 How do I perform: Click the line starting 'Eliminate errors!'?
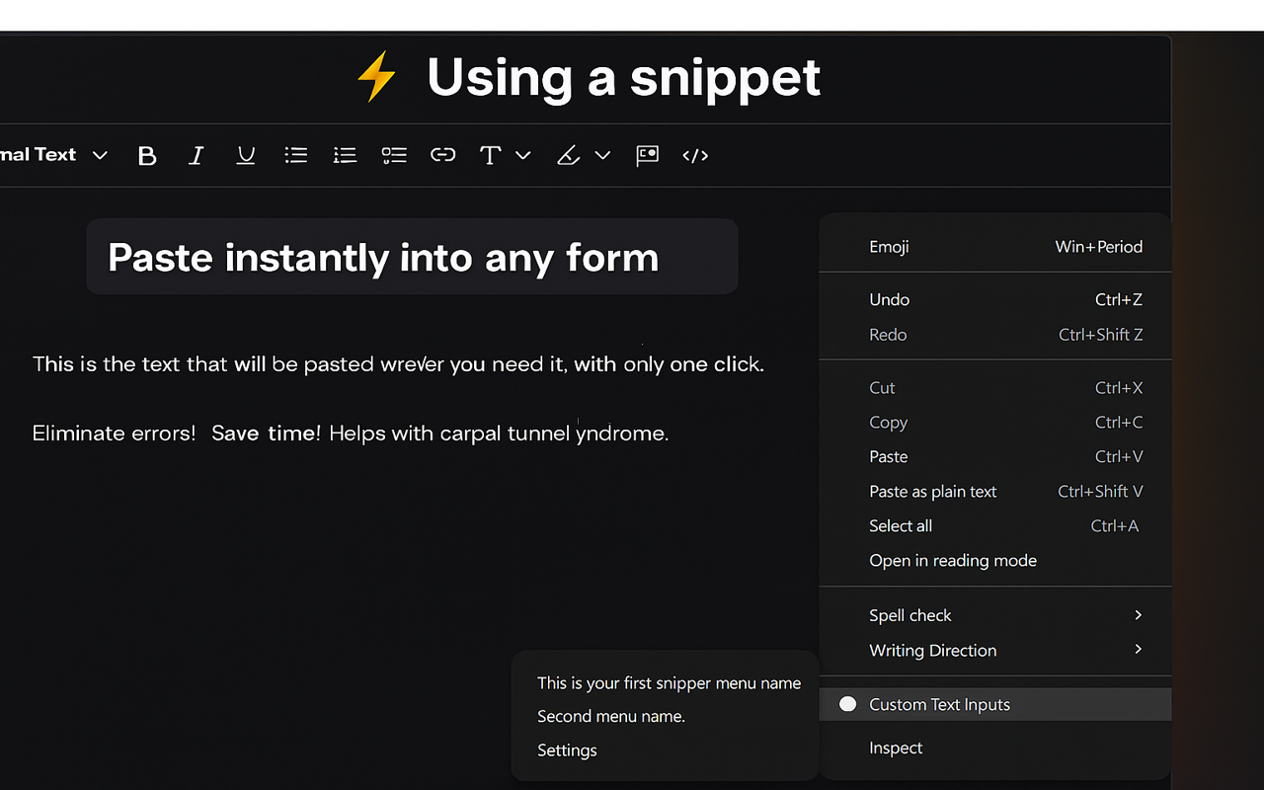coord(351,434)
